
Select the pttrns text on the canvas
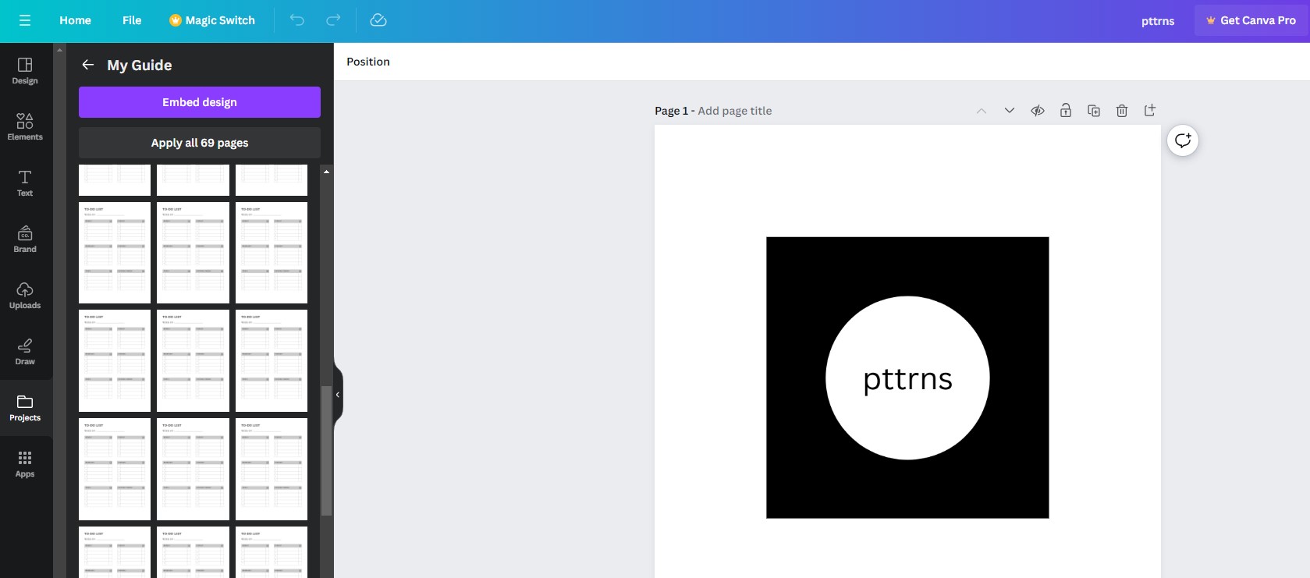point(907,379)
